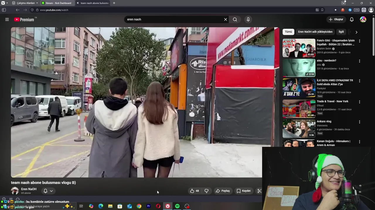This screenshot has width=375, height=210.
Task: Open the clip scissors option
Action: [x=259, y=191]
